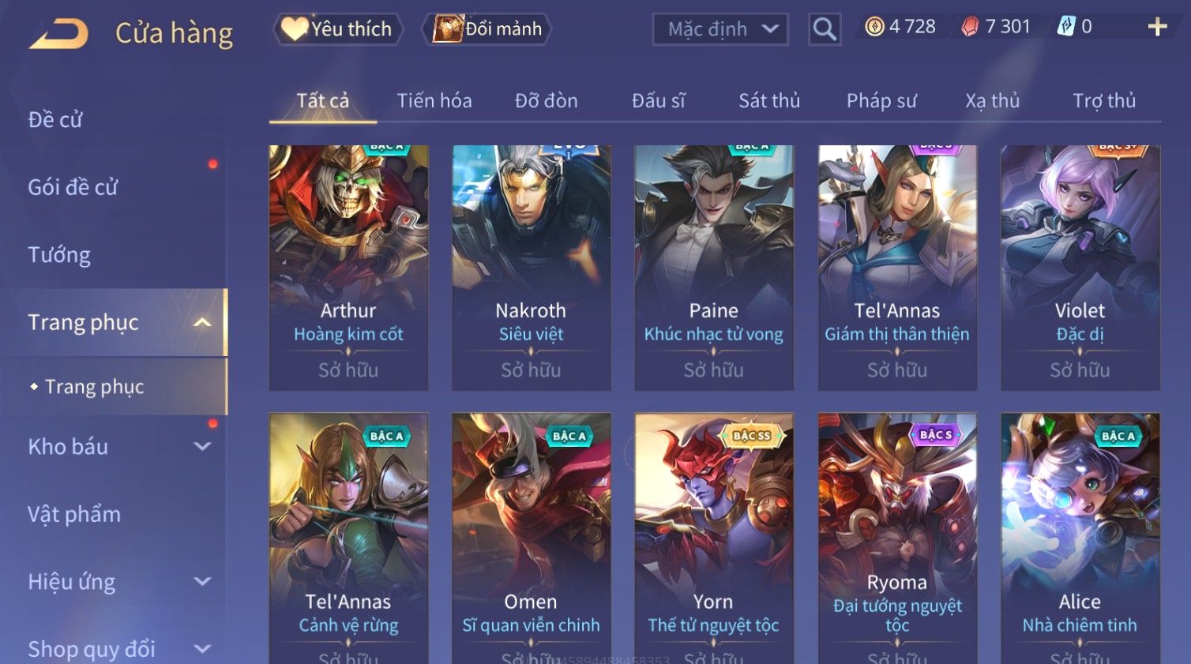The height and width of the screenshot is (664, 1191).
Task: Tap the gold coin balance icon
Action: click(874, 27)
